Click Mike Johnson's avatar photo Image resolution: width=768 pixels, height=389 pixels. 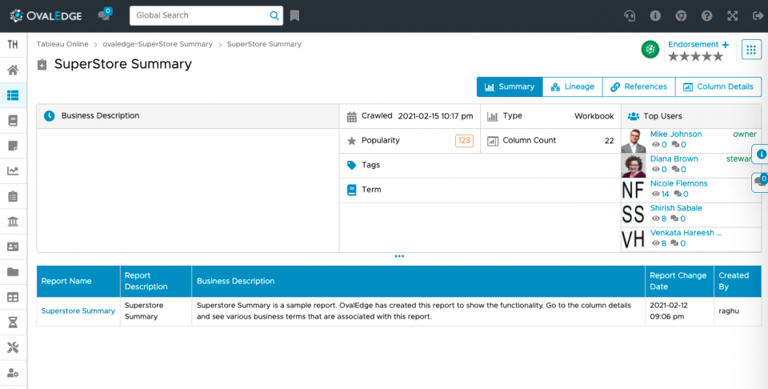[634, 141]
